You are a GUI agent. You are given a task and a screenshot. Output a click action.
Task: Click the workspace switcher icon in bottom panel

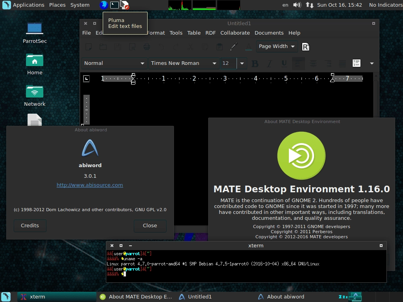pyautogui.click(x=355, y=297)
